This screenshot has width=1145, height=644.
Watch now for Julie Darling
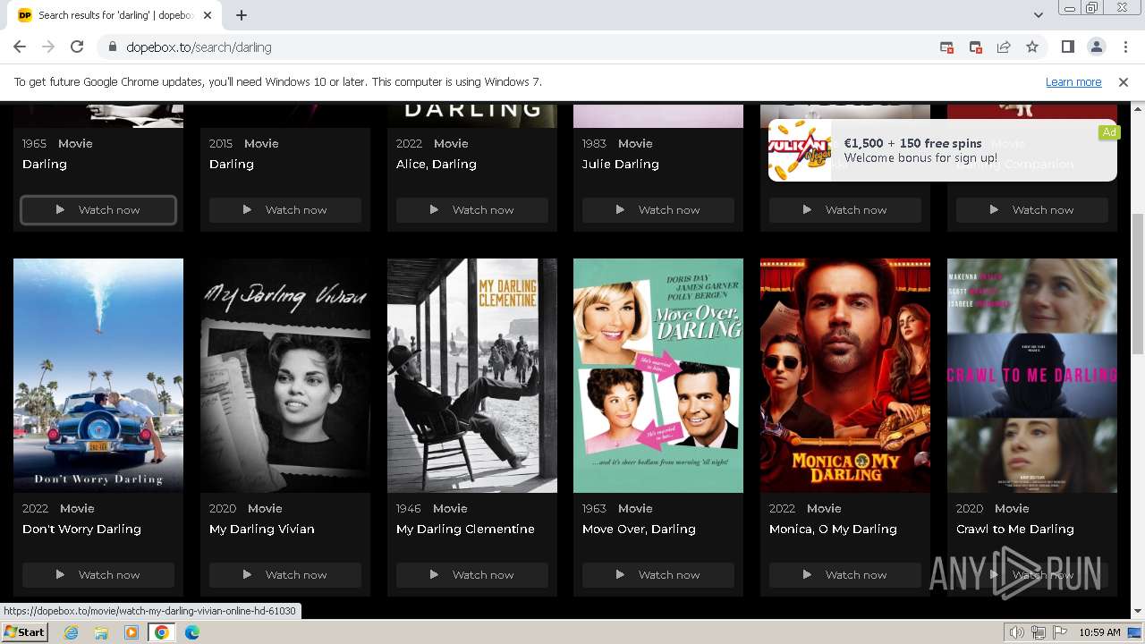tap(658, 210)
